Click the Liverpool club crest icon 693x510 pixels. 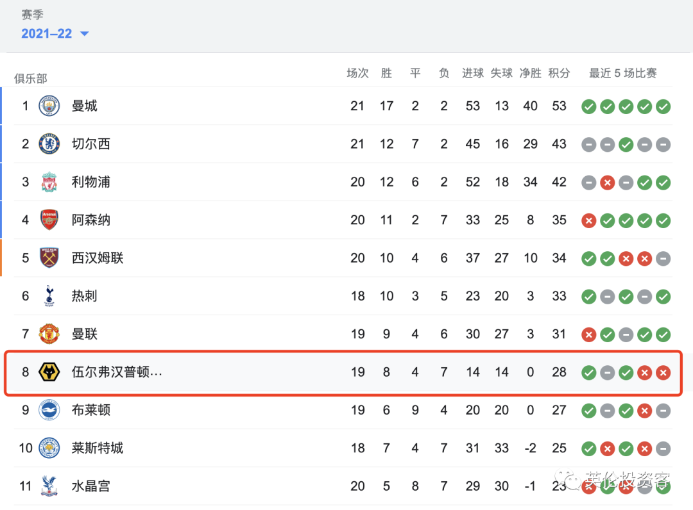click(x=49, y=182)
